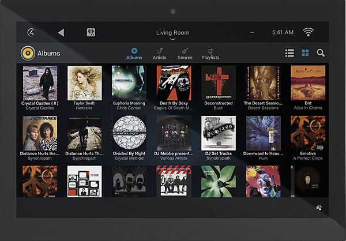This screenshot has width=346, height=241.
Task: Click the 'Desert Sessions' artist label
Action: pos(264,108)
